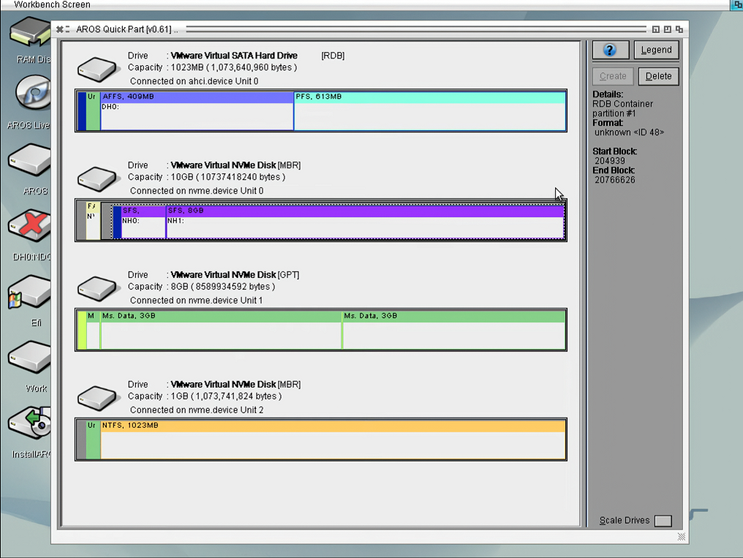The height and width of the screenshot is (558, 743).
Task: Click the End Block value 20766626
Action: click(615, 180)
